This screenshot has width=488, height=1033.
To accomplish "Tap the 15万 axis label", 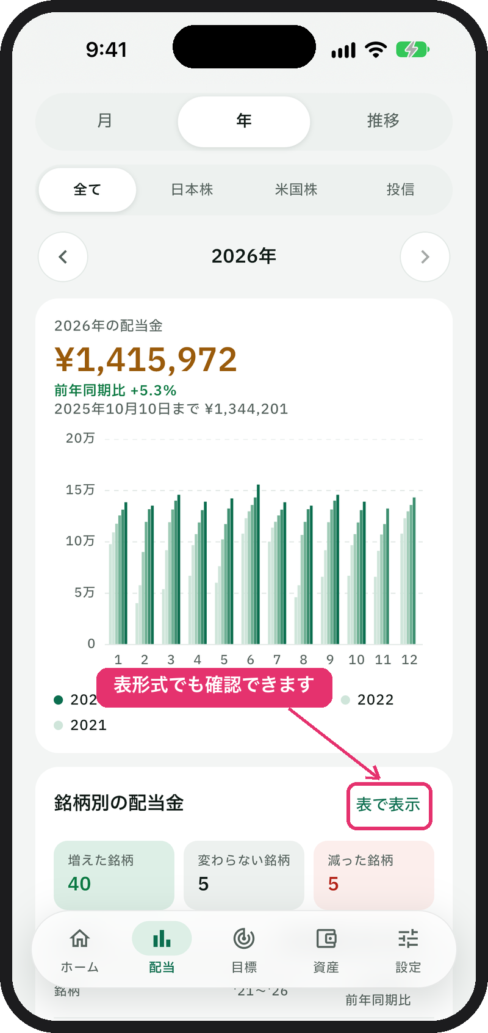I will pyautogui.click(x=81, y=490).
